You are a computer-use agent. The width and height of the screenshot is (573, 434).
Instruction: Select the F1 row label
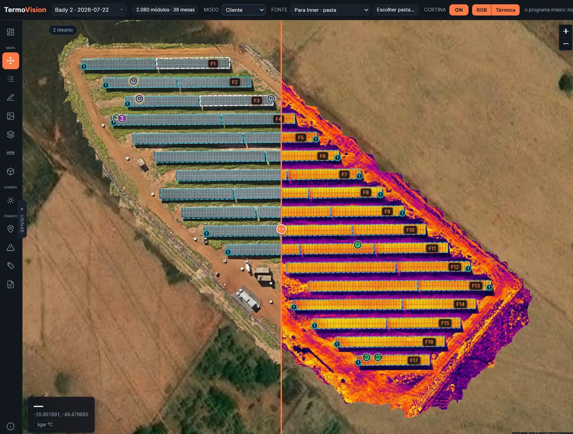[x=213, y=64]
